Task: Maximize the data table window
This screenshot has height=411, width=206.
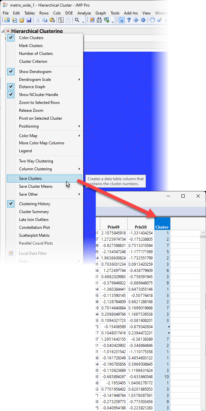Action: click(x=183, y=196)
